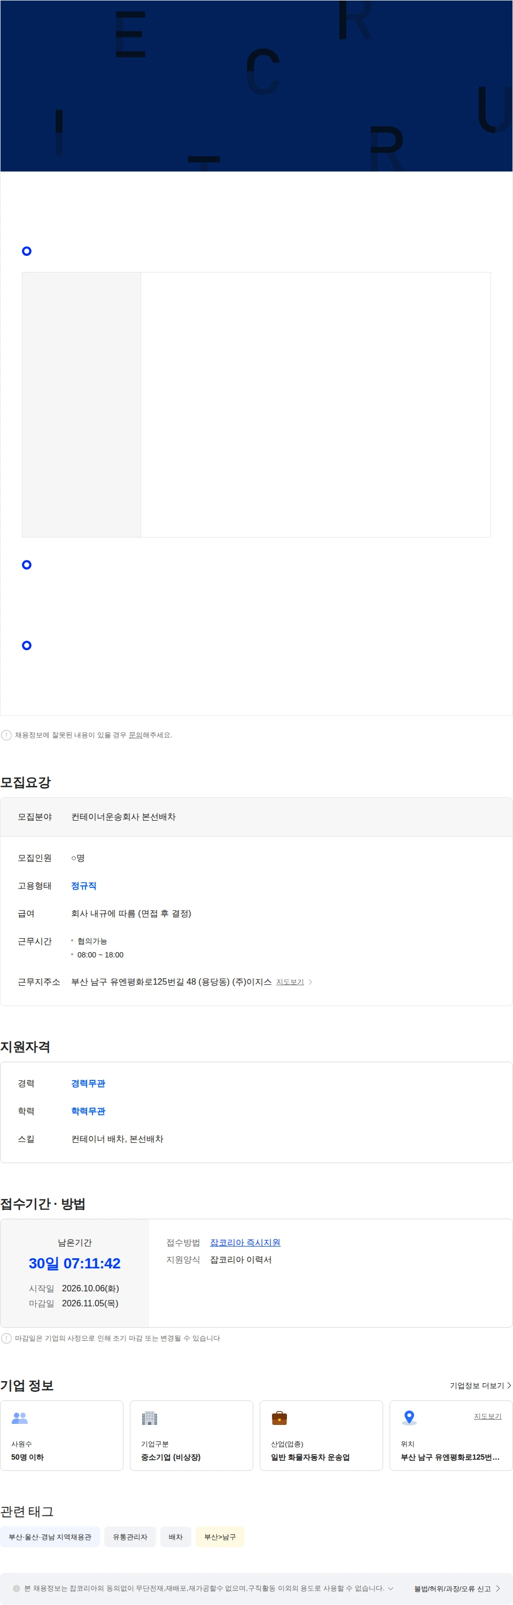Select 부산·울산·경남 지역채용관 tag
The image size is (513, 1605).
[50, 1537]
